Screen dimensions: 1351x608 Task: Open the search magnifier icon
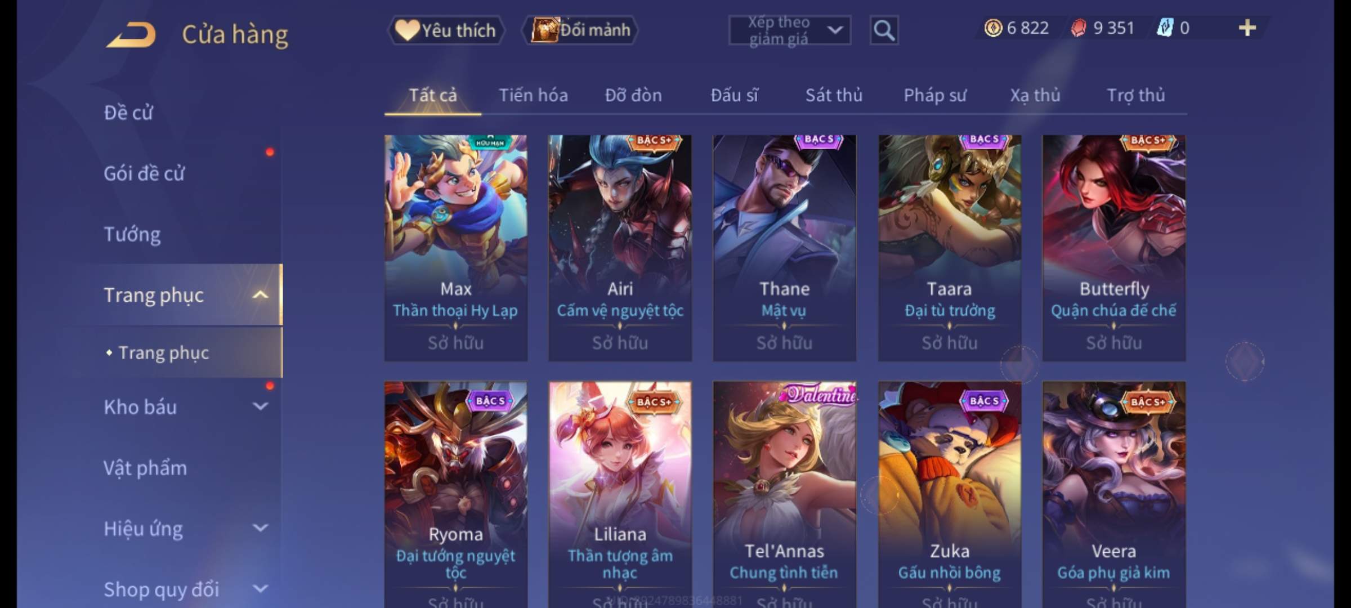click(884, 30)
